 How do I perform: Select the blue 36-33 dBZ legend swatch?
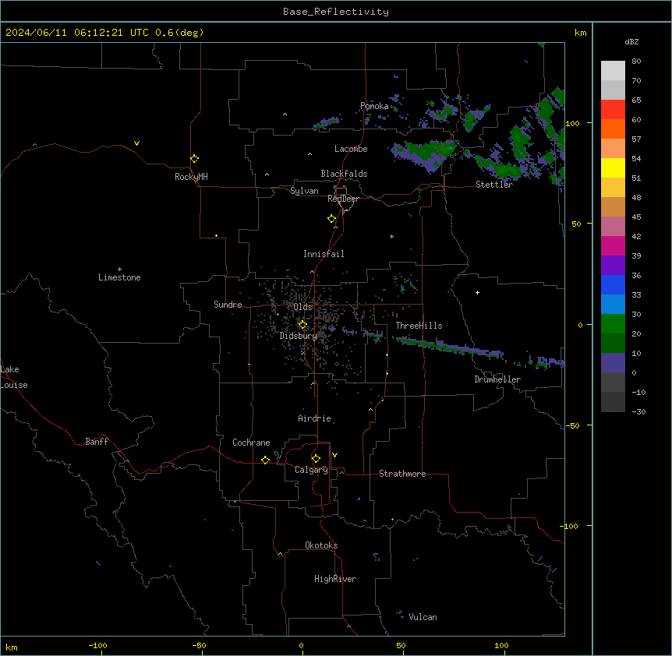(613, 285)
